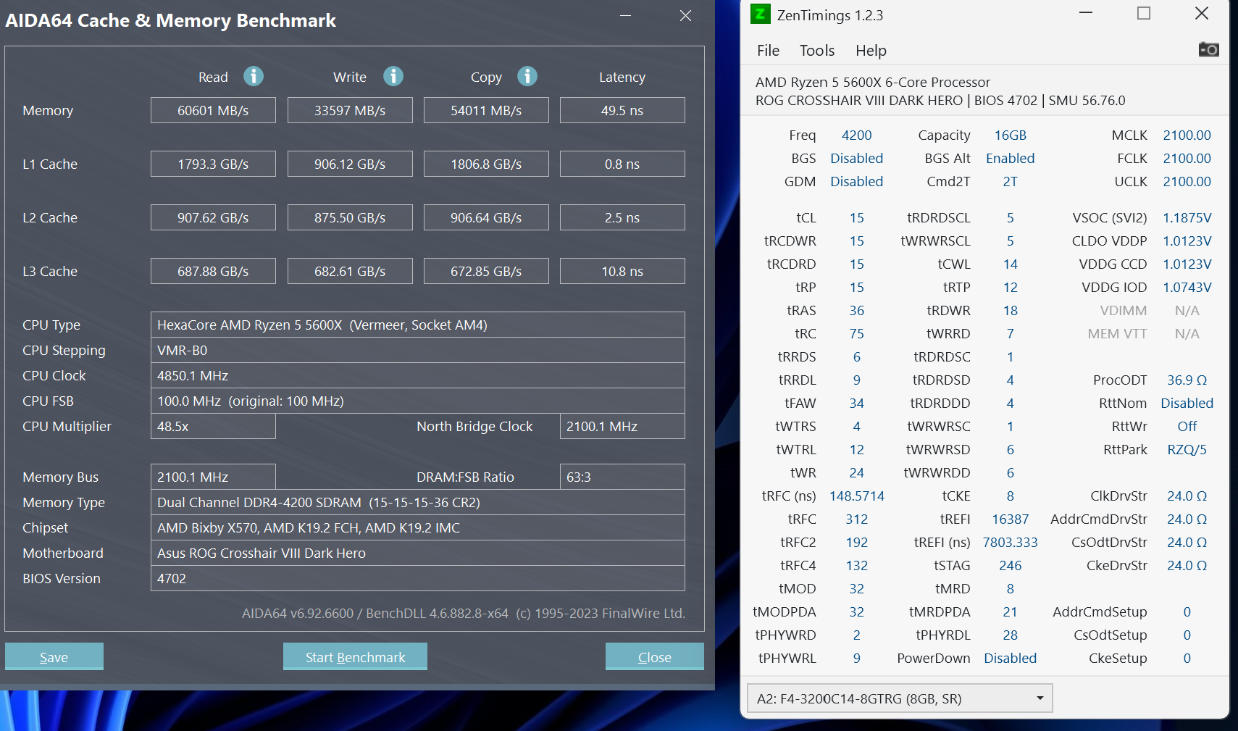
Task: Click the L3 Cache Copy value 672.85 GB/s
Action: pos(486,271)
